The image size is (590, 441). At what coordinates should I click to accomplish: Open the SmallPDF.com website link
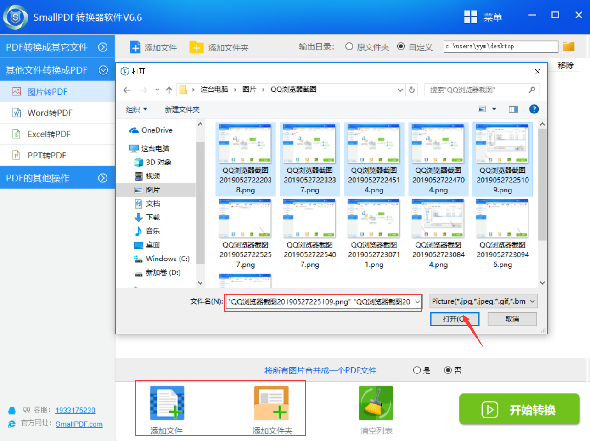click(x=79, y=424)
